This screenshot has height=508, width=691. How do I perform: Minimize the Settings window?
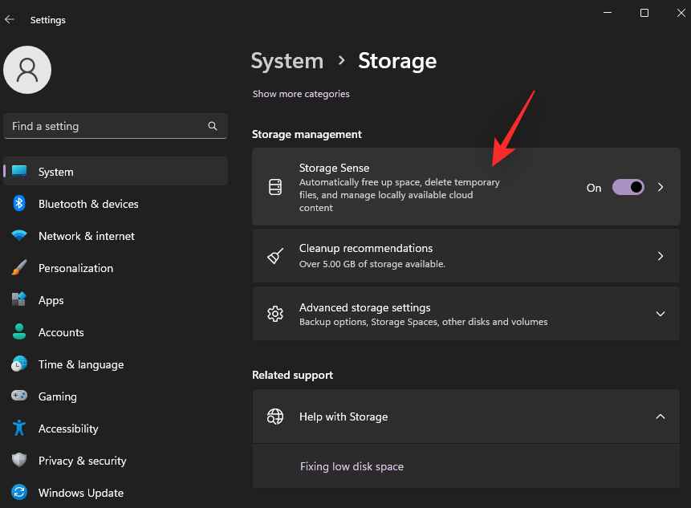[x=608, y=13]
